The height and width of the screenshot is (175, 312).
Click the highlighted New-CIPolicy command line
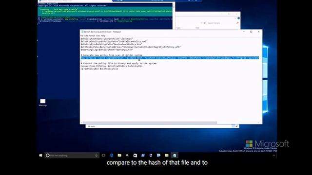coord(170,58)
